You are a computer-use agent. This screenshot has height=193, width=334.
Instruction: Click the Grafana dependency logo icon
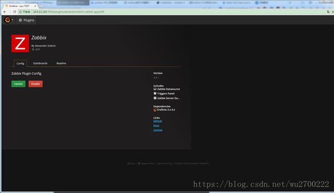pyautogui.click(x=155, y=110)
